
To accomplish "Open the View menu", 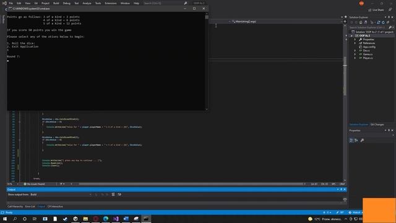I will click(x=27, y=3).
